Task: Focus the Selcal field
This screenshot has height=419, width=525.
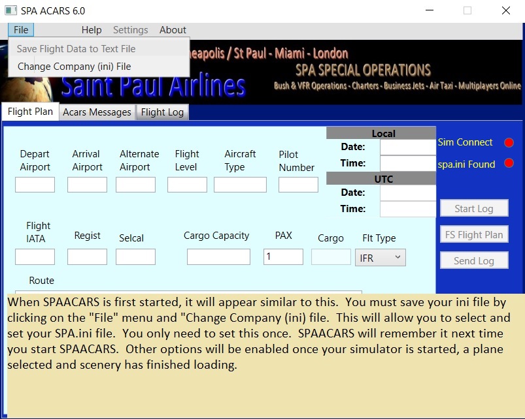Action: click(135, 257)
